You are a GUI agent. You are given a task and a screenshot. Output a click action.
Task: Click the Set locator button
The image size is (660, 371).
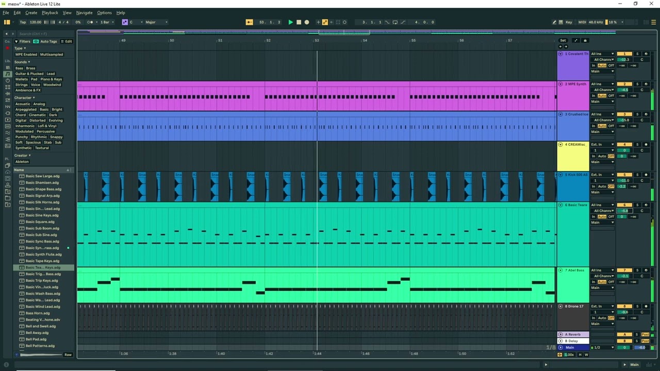pos(563,40)
